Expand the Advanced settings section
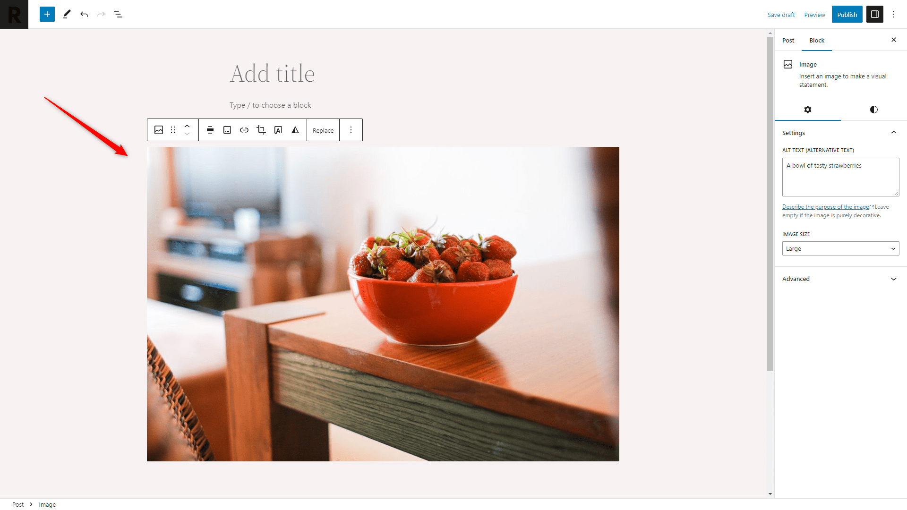Viewport: 907px width, 510px height. [x=840, y=278]
